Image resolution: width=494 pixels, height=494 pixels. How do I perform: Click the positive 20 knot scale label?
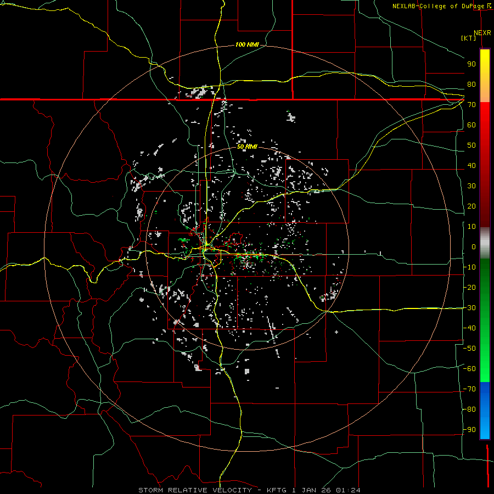point(471,206)
